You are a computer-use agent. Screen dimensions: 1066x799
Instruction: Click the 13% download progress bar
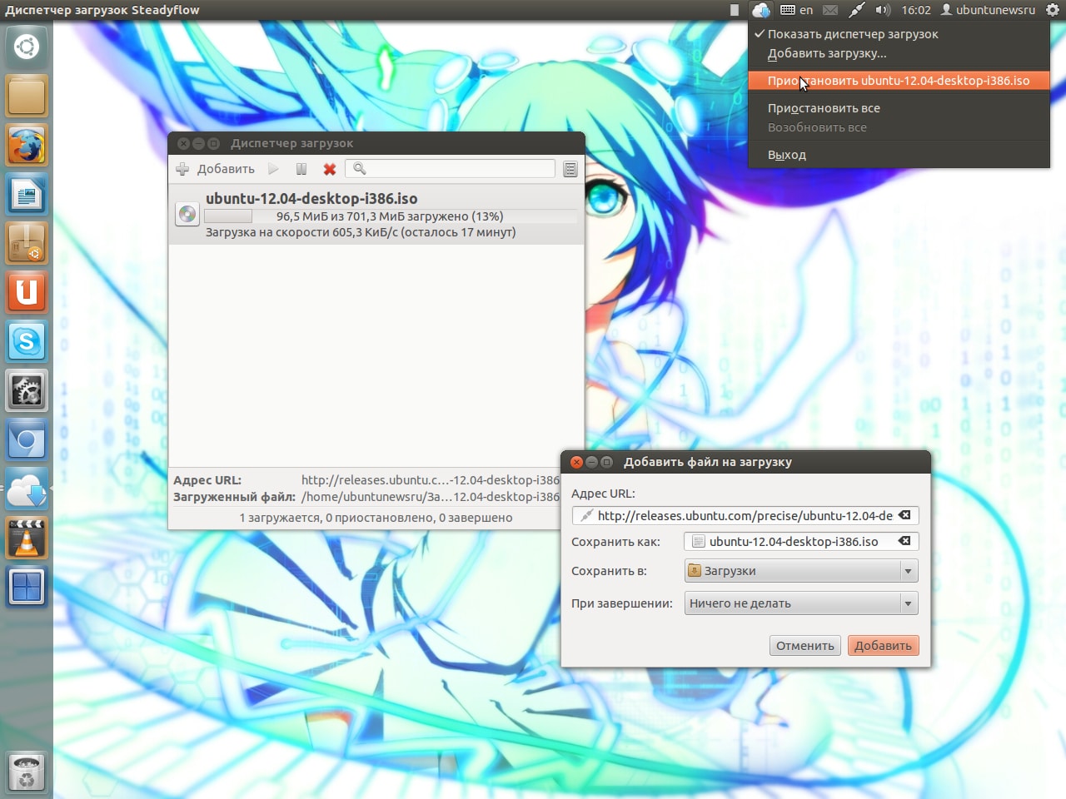(x=391, y=216)
